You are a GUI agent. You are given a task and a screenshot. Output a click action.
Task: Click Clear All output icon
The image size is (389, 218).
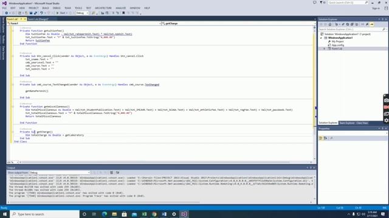[x=111, y=173]
